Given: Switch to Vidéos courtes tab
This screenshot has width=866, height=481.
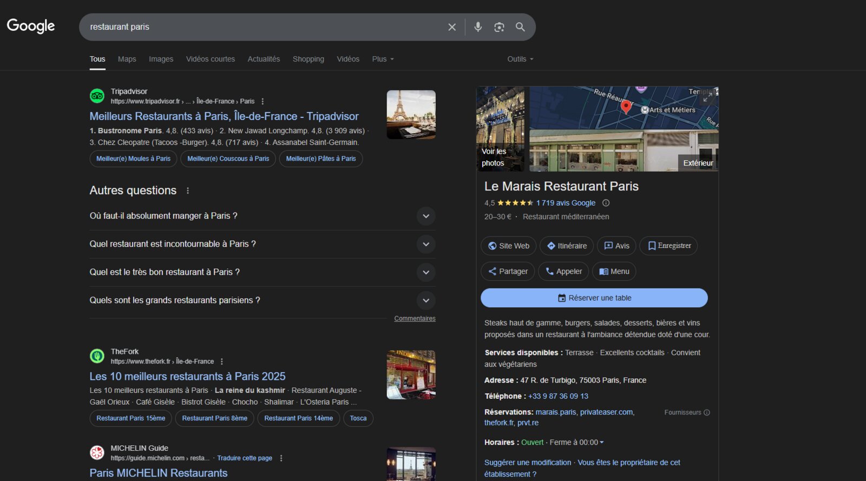Looking at the screenshot, I should pyautogui.click(x=211, y=59).
